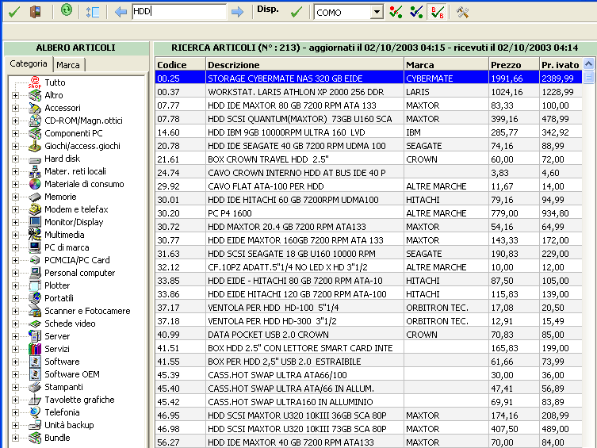Select the Bundle tree item
The image size is (597, 448).
(57, 438)
